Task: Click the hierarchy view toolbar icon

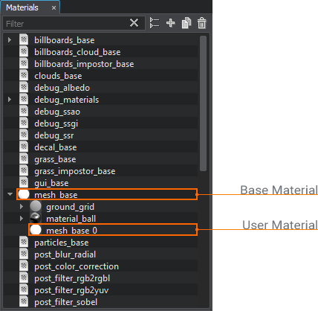Action: pyautogui.click(x=155, y=23)
